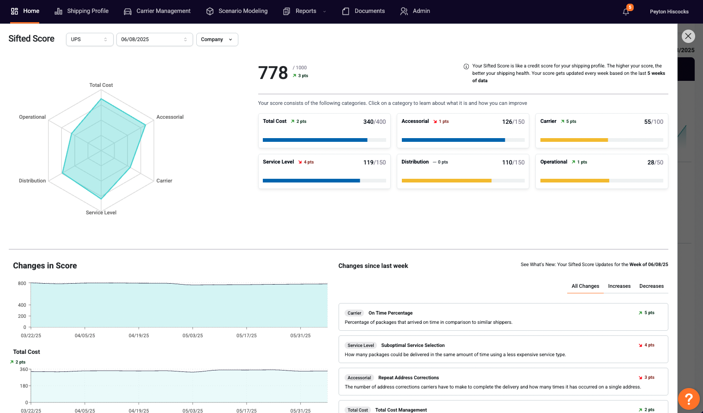The height and width of the screenshot is (413, 703).
Task: Switch to the Decreases tab
Action: 651,286
